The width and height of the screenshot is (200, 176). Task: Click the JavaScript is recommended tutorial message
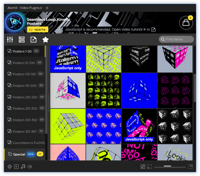pyautogui.click(x=107, y=29)
